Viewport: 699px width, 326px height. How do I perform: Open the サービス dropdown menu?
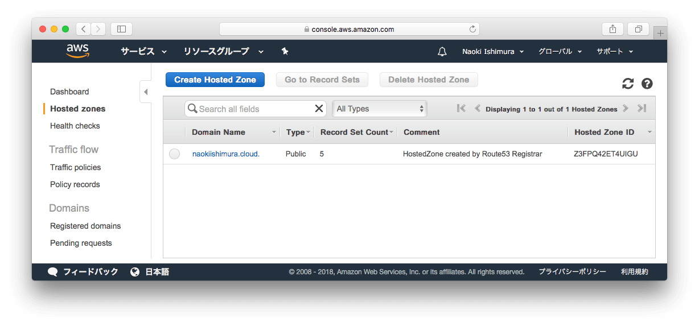pyautogui.click(x=143, y=51)
